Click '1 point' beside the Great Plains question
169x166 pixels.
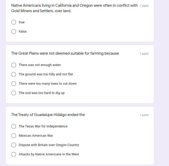click(x=144, y=54)
